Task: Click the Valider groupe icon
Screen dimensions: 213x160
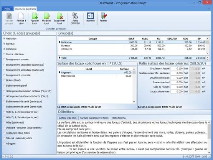Action: pyautogui.click(x=9, y=18)
